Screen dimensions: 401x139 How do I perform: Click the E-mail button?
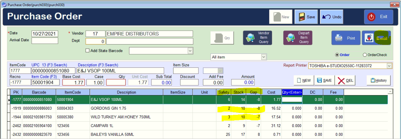click(x=376, y=38)
